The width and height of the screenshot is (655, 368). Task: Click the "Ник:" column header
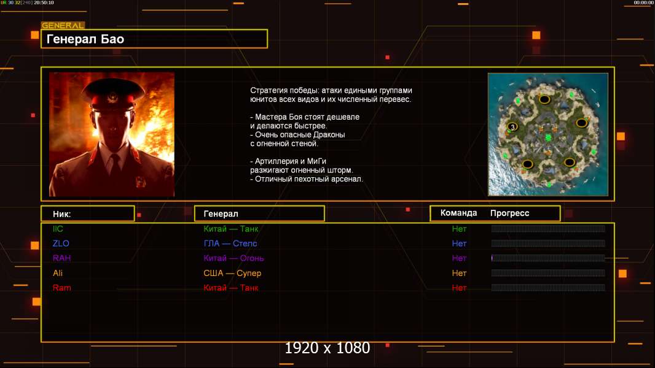pos(87,213)
